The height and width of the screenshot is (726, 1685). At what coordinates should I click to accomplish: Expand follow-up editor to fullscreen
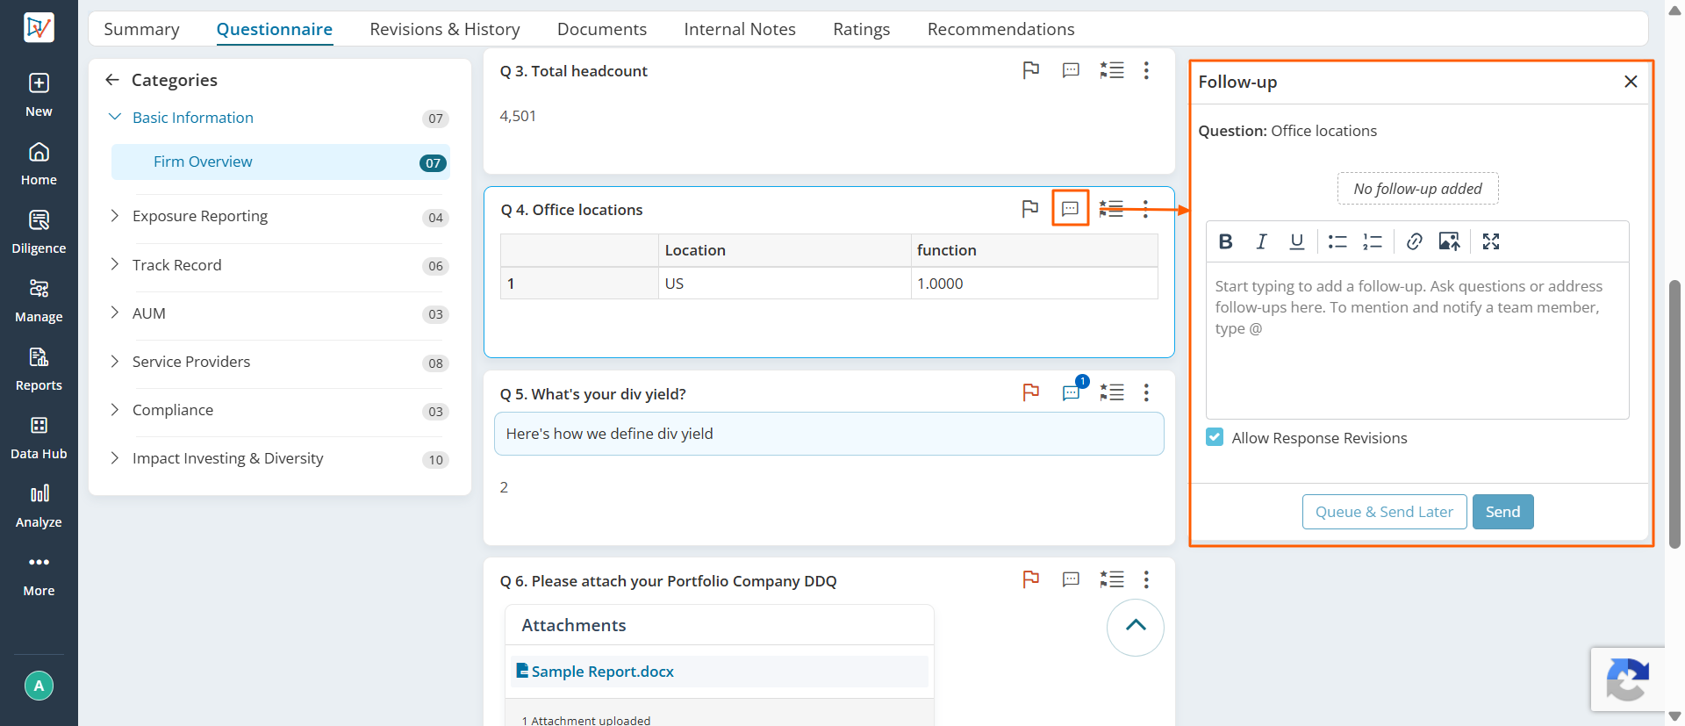pyautogui.click(x=1491, y=241)
